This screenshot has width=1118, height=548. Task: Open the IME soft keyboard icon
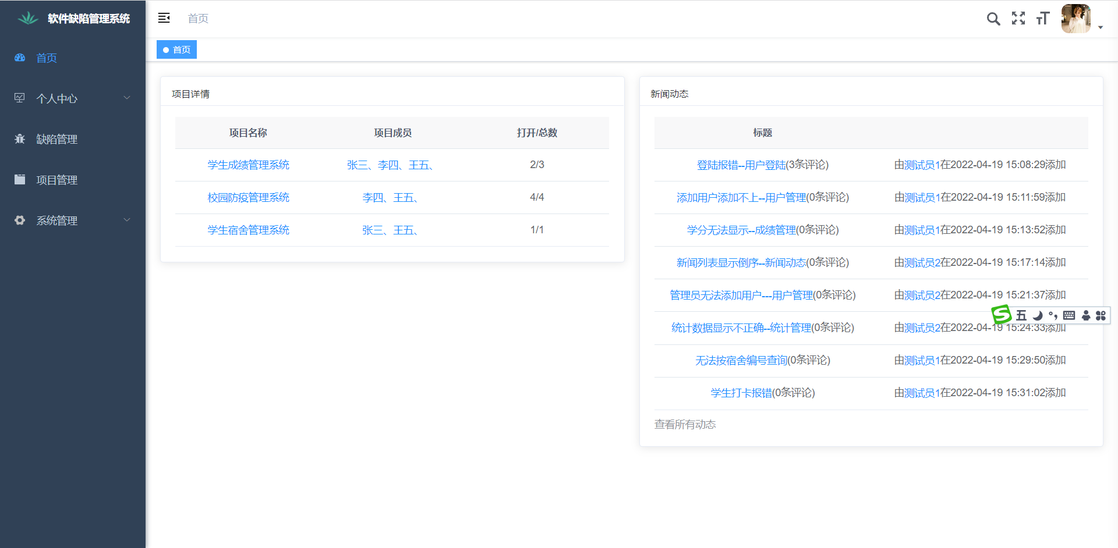point(1069,315)
